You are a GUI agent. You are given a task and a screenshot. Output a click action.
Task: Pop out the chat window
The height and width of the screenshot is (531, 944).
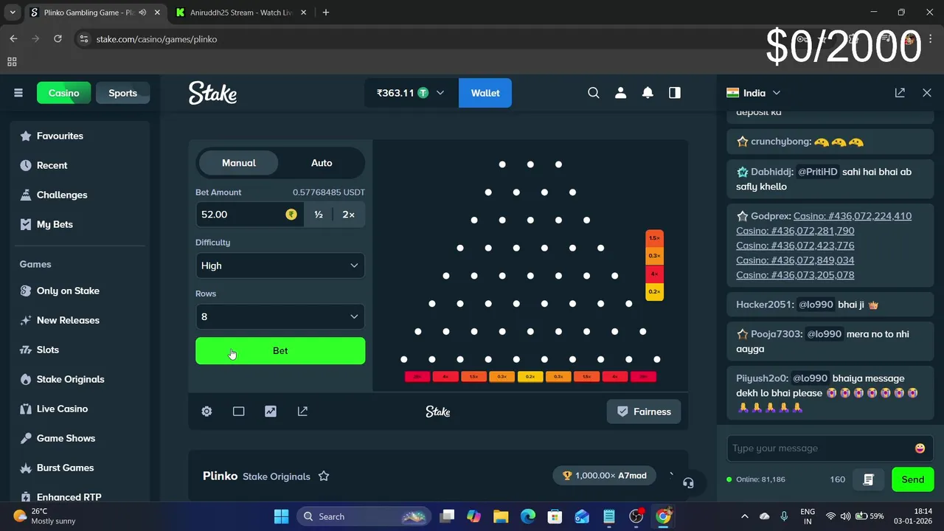pyautogui.click(x=900, y=93)
